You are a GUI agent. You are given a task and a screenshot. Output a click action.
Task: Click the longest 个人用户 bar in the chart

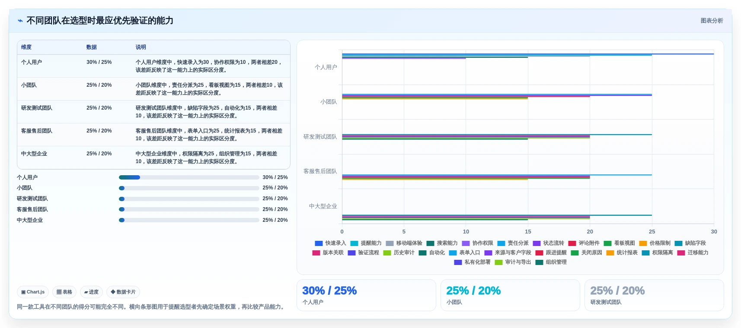(x=528, y=54)
